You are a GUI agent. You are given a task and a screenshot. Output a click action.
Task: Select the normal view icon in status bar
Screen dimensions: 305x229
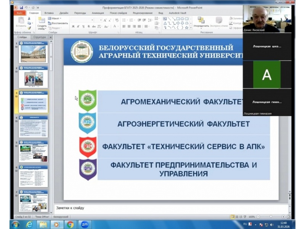[233, 216]
